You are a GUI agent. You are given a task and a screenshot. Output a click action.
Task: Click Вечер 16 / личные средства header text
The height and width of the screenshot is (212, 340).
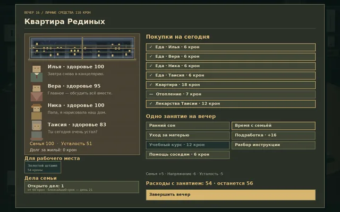click(x=57, y=13)
